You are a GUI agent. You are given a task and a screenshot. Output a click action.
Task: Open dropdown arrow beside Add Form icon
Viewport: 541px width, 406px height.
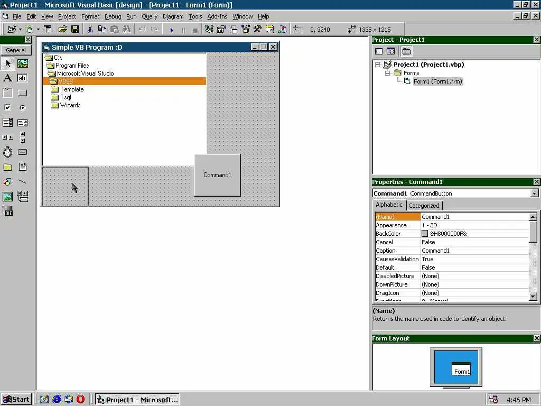(38, 30)
